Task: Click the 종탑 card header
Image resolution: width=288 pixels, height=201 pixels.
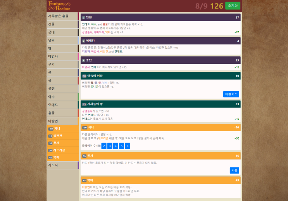Action: pos(160,60)
